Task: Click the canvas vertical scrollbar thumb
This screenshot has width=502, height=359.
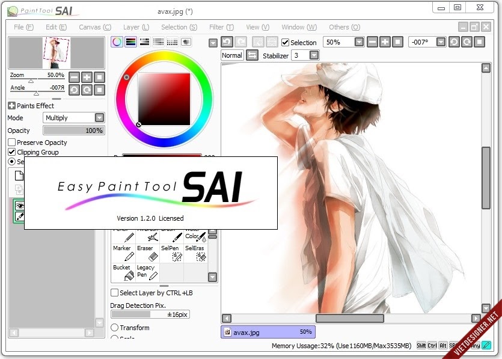Action: 486,178
